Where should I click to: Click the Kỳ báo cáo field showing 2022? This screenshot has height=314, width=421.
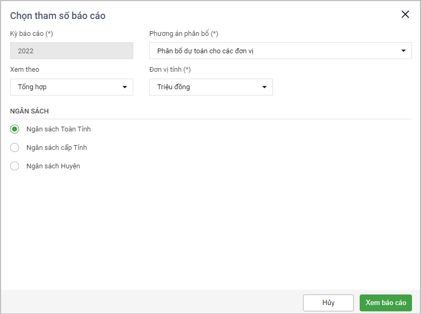(71, 51)
